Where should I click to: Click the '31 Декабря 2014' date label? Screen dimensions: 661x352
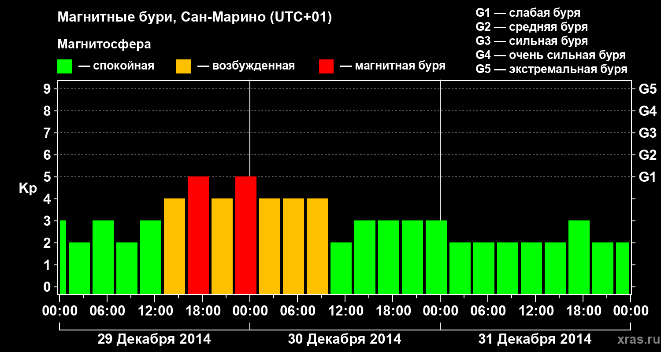click(535, 339)
